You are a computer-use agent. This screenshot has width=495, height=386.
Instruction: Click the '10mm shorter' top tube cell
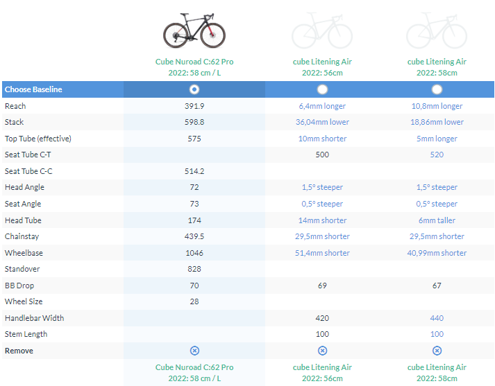[322, 139]
